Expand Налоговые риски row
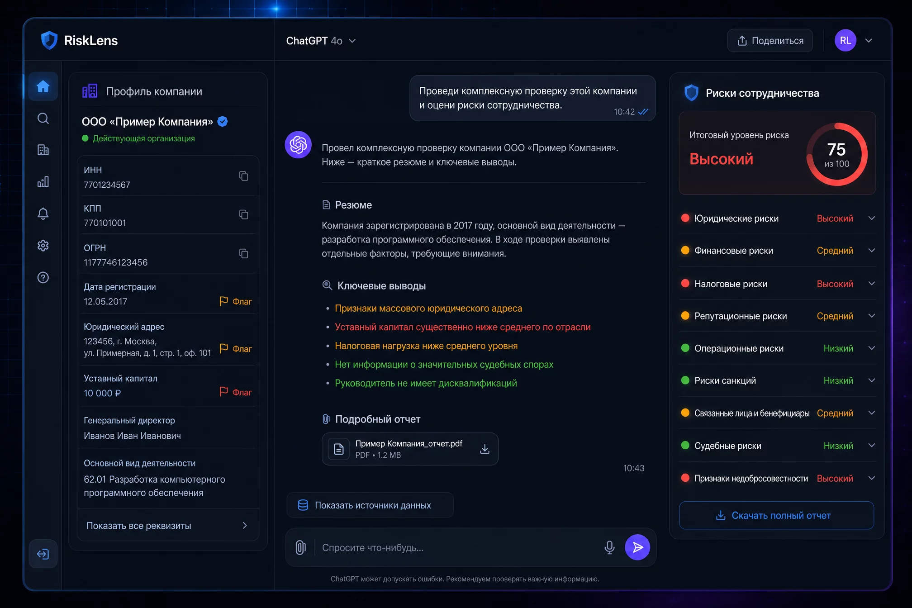Image resolution: width=912 pixels, height=608 pixels. point(872,284)
